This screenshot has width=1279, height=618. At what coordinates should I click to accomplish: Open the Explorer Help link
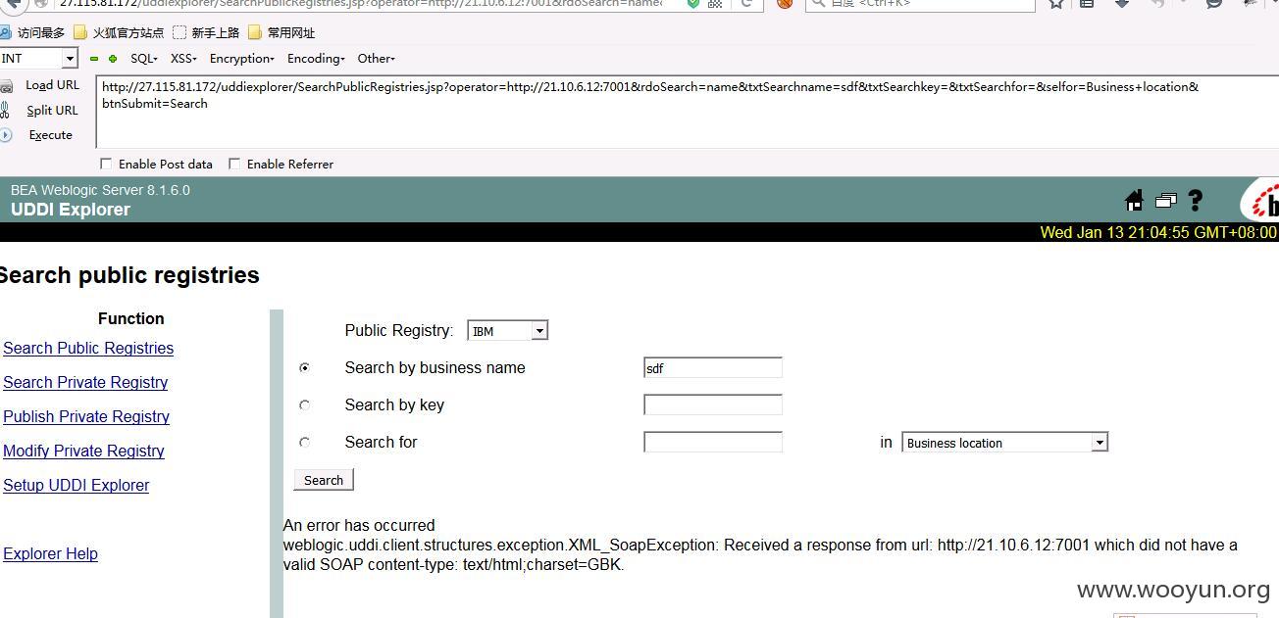click(50, 554)
